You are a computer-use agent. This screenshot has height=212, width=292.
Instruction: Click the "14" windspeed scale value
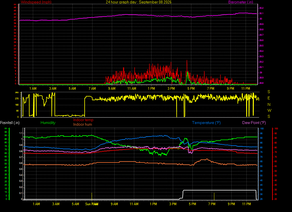click(15, 61)
